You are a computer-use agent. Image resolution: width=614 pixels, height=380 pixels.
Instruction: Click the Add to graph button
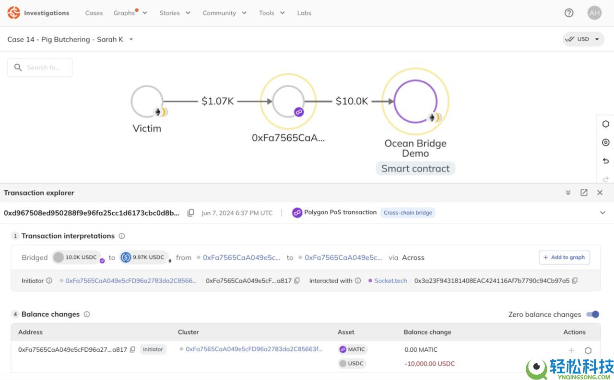[564, 257]
